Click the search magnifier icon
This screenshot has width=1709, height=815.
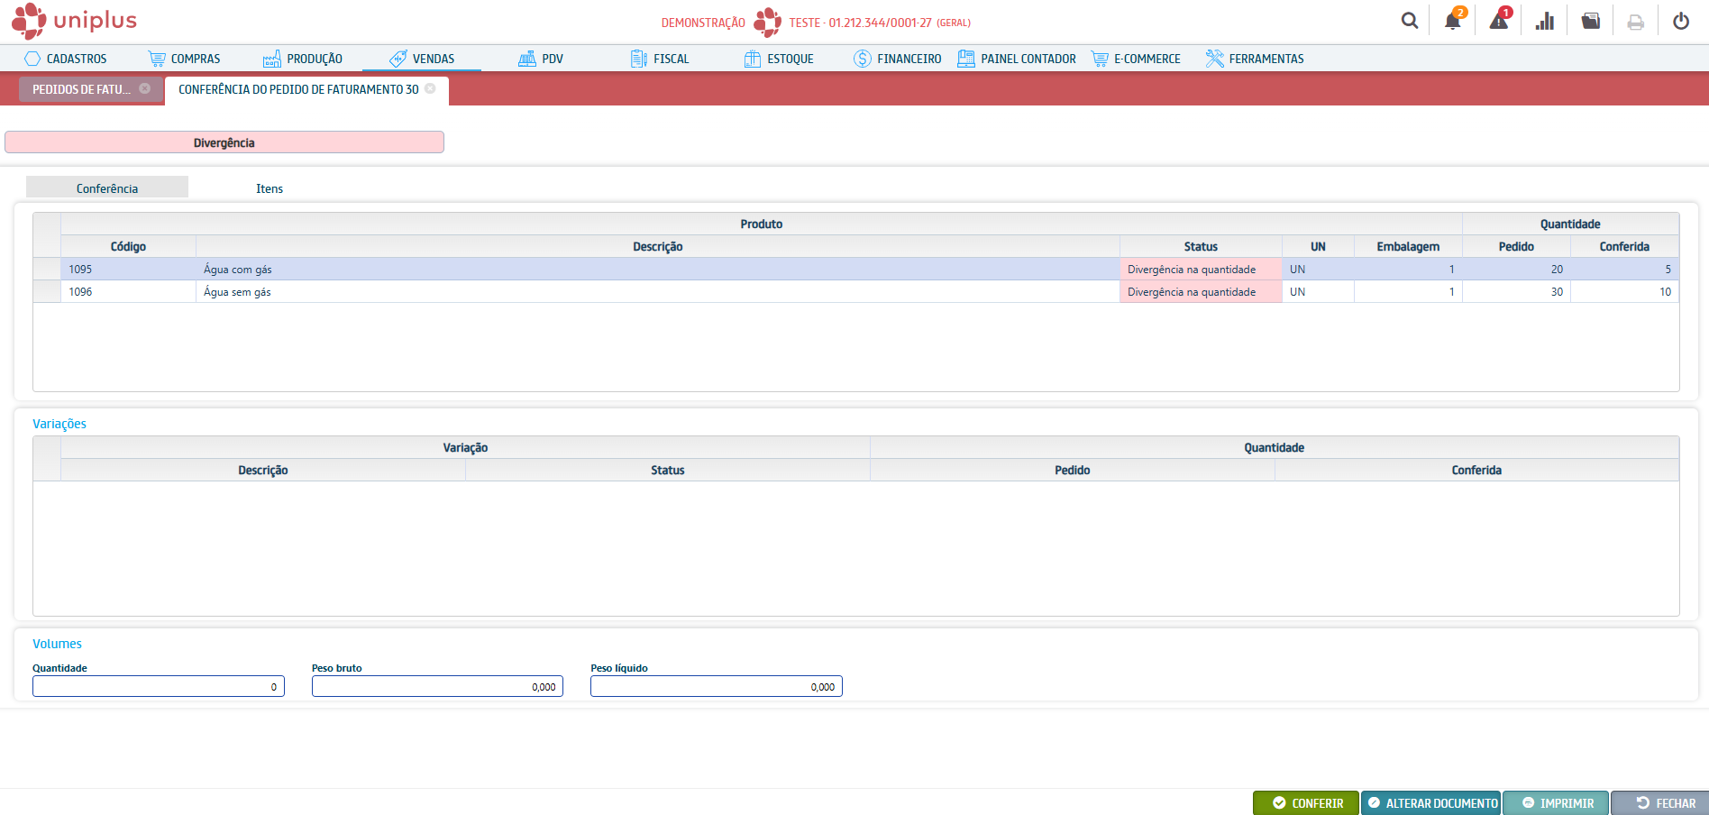[1410, 21]
